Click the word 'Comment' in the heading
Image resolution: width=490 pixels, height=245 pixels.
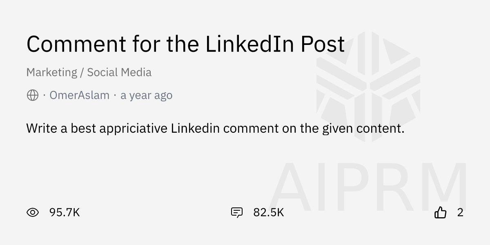[76, 44]
